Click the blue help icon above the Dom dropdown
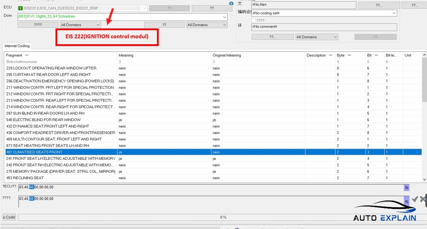The width and height of the screenshot is (427, 229). tap(231, 4)
